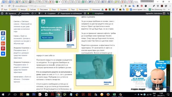Show hidden system tray icons
172x97 pixels.
tap(135, 95)
